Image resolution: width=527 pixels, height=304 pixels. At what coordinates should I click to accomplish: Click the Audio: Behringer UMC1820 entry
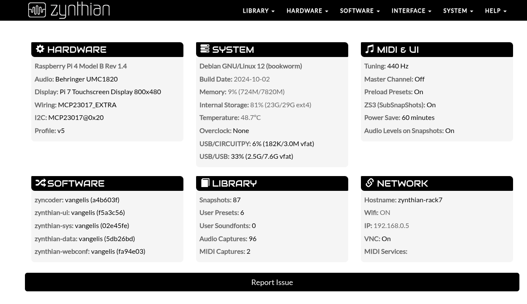(x=76, y=79)
